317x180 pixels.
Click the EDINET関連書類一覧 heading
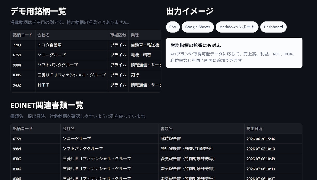(x=47, y=105)
